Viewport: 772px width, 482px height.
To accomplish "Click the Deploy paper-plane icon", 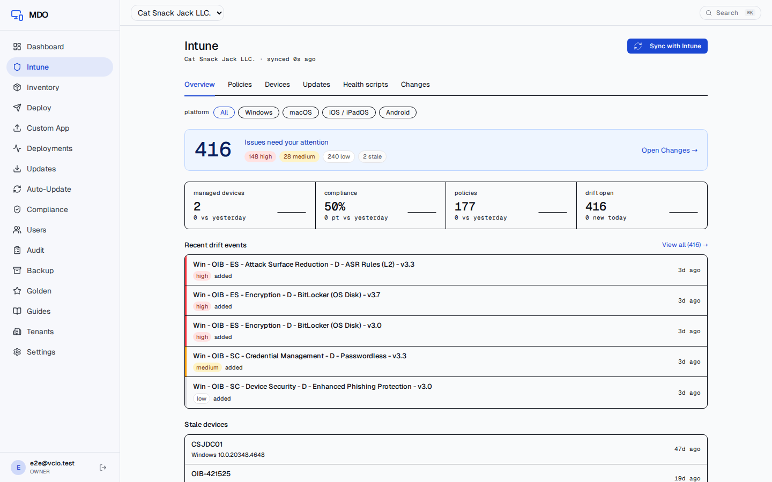I will point(17,108).
